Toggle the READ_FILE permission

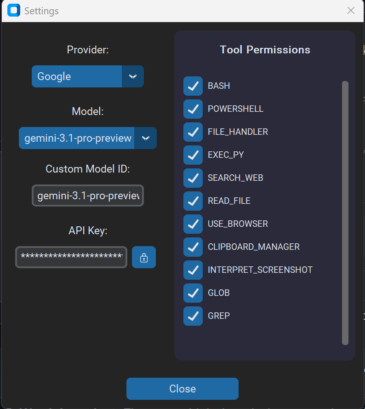coord(193,201)
